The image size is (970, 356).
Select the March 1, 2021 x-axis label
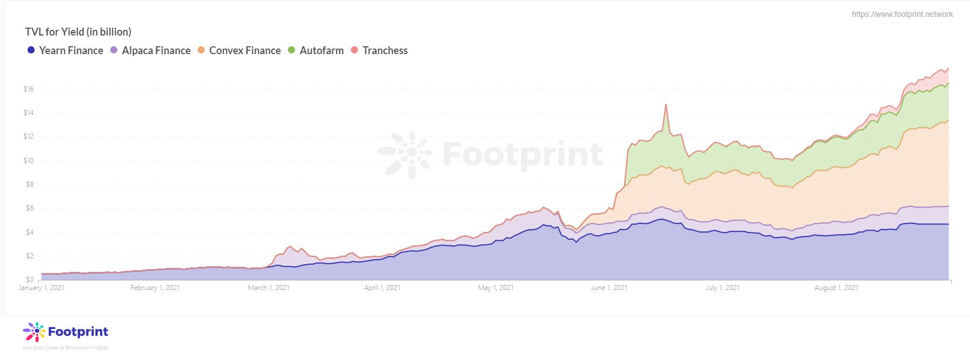click(x=268, y=288)
